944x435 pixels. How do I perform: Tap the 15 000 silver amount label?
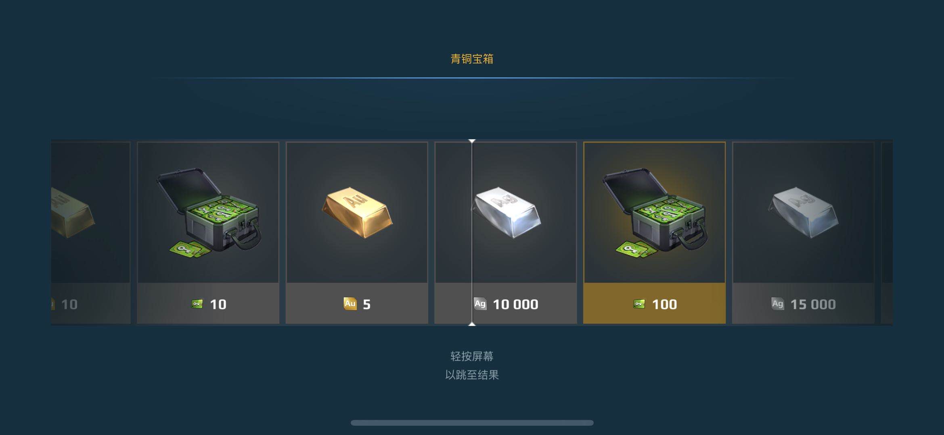click(813, 304)
